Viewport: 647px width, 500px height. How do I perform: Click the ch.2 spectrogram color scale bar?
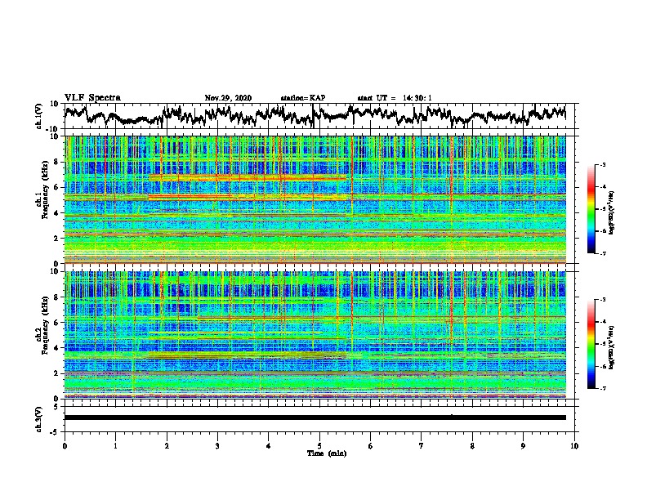[591, 344]
